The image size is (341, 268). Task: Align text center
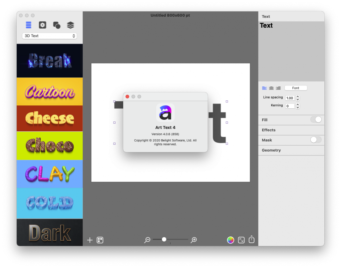271,88
